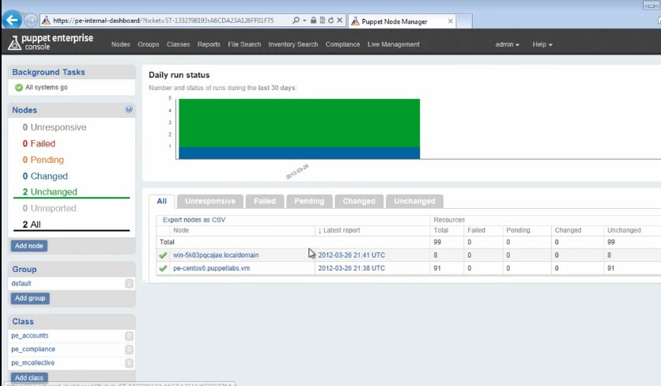Viewport: 661px width, 386px height.
Task: Click the Nodes panel help icon
Action: coord(129,109)
